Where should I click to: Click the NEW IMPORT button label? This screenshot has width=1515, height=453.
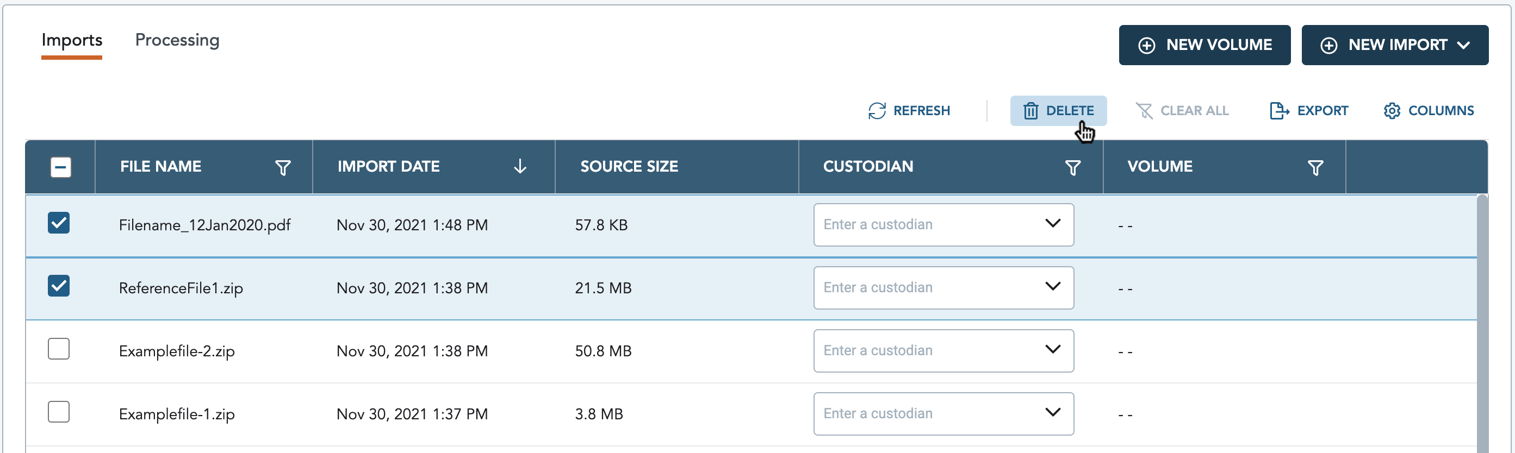pyautogui.click(x=1398, y=45)
